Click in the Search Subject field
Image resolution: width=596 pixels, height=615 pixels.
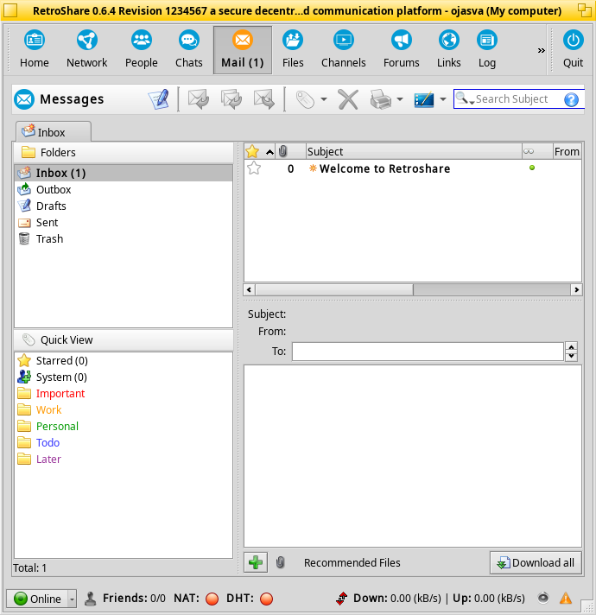pyautogui.click(x=517, y=99)
